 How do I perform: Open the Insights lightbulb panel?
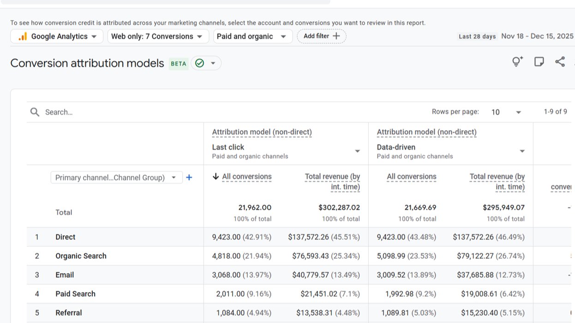pyautogui.click(x=516, y=61)
